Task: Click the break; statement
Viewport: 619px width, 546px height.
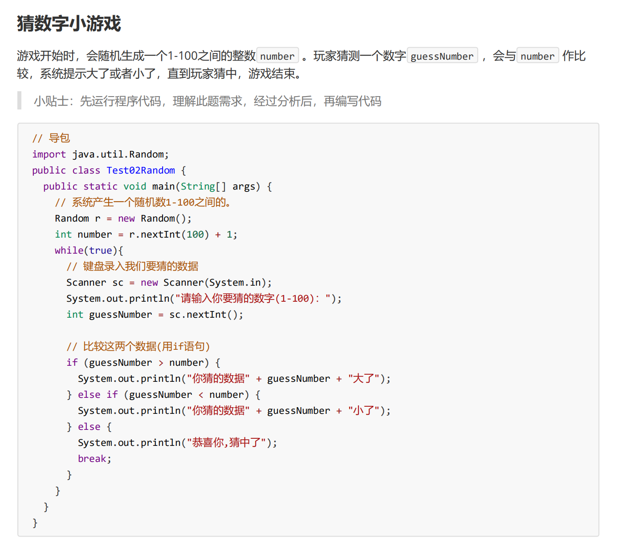Action: (x=94, y=459)
